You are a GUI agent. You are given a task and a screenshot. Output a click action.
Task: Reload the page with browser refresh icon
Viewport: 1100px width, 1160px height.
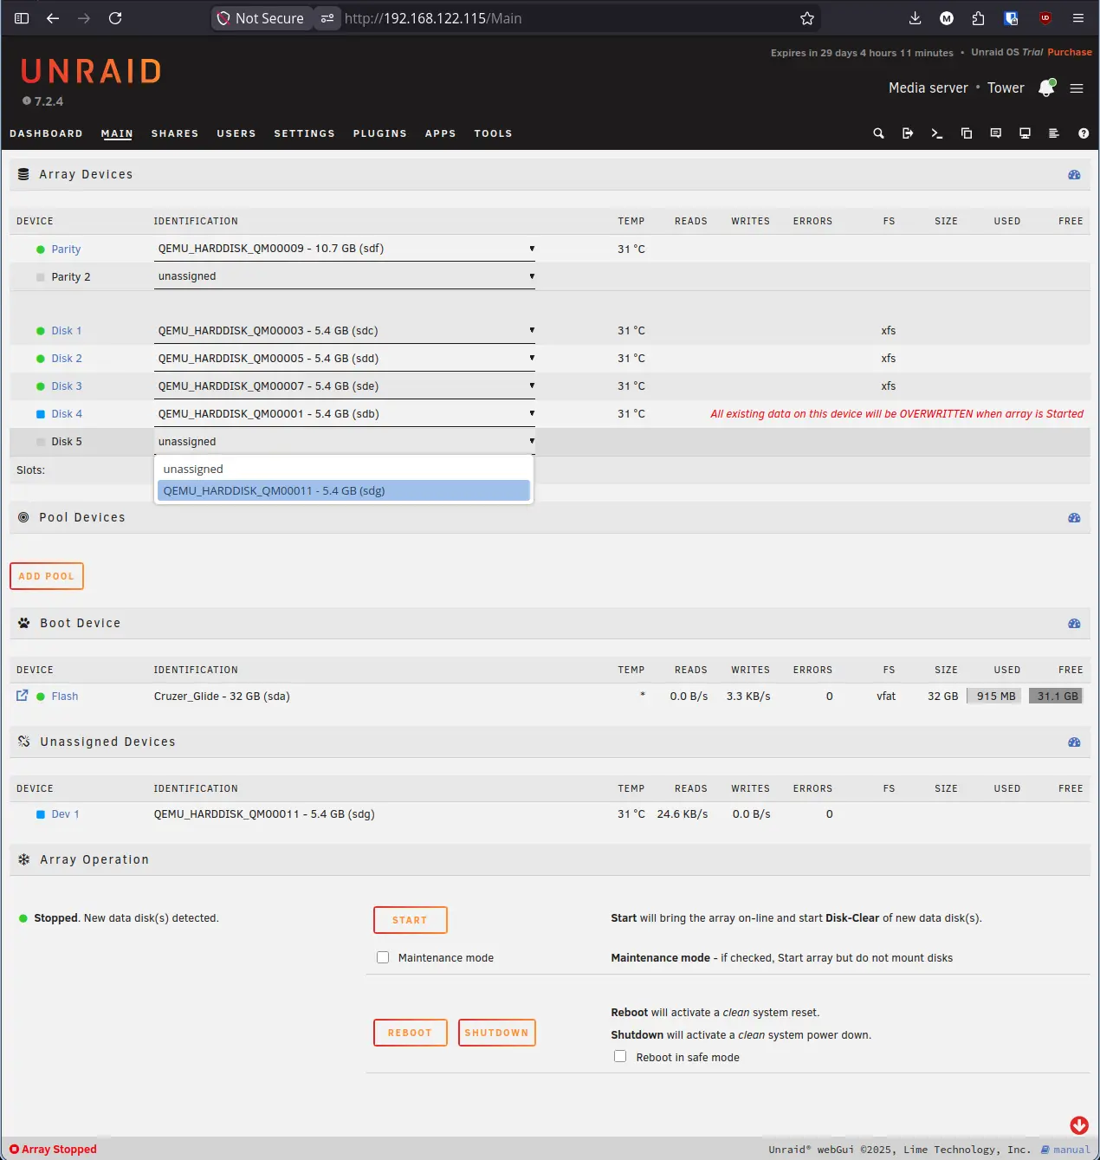115,18
